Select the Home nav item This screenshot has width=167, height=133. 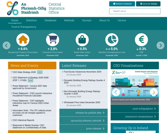pyautogui.click(x=15, y=20)
